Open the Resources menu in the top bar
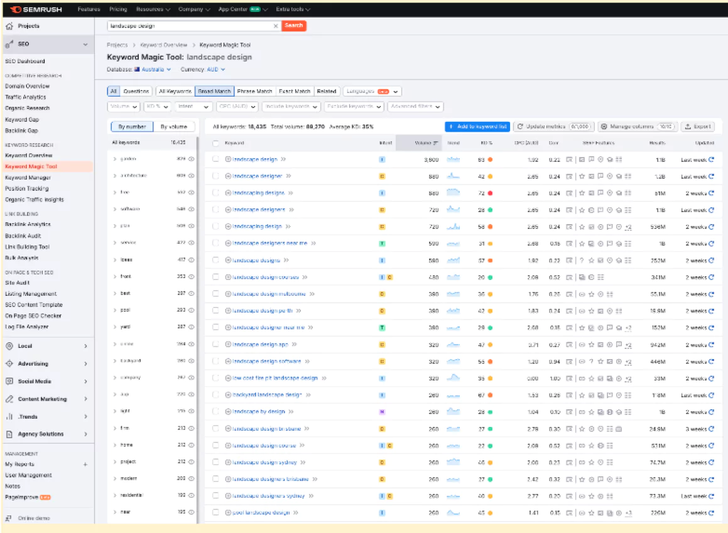728x533 pixels. [x=153, y=9]
